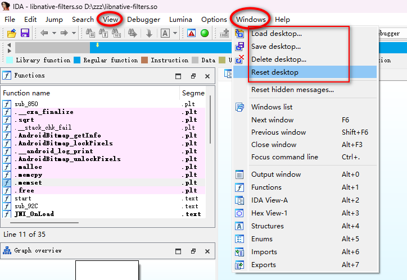Click the jump forward arrow icon

pos(64,33)
